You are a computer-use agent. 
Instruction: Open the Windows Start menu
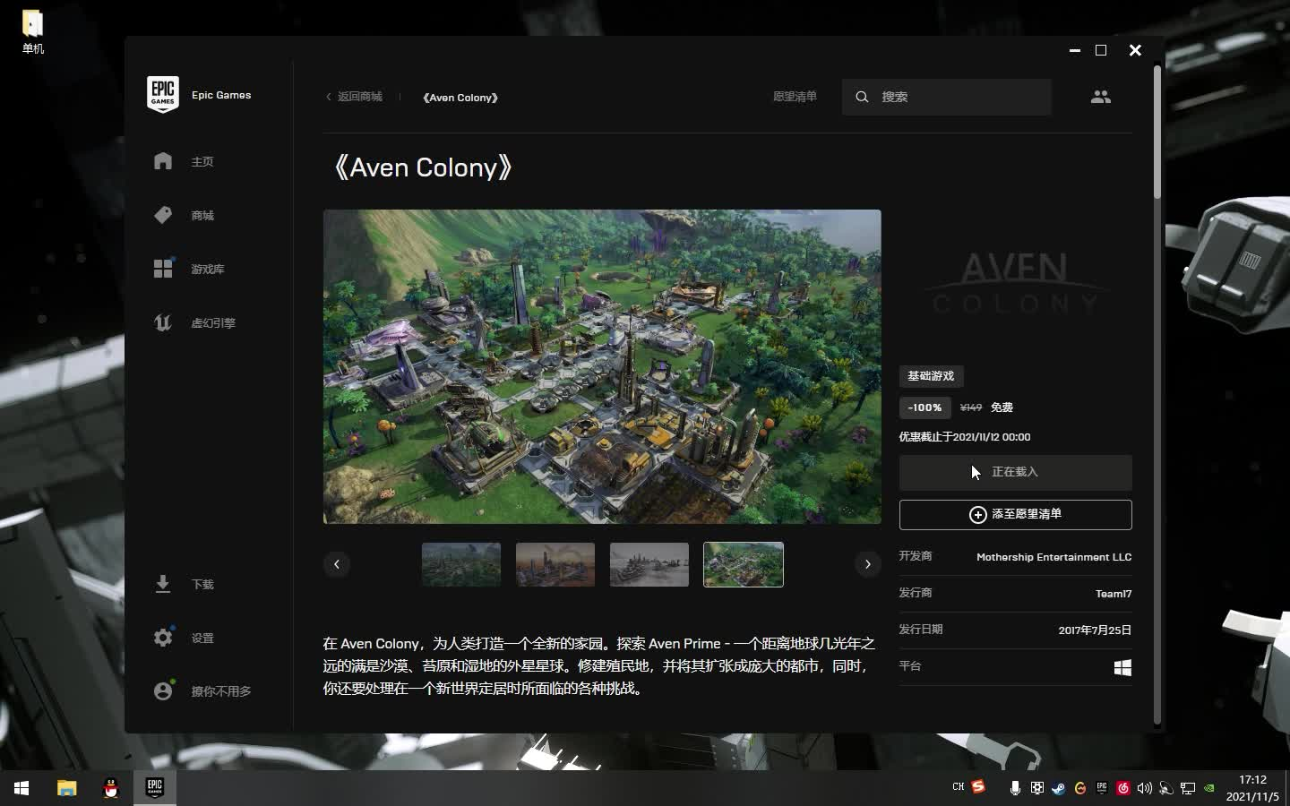21,788
